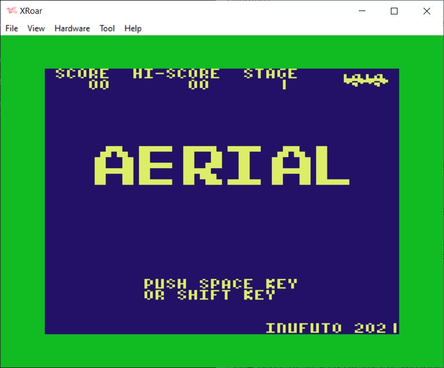
Task: Click the OR SHIFT KEY text
Action: tap(209, 295)
